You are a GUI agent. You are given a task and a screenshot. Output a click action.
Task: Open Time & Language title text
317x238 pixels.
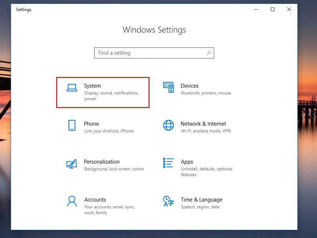tap(201, 200)
